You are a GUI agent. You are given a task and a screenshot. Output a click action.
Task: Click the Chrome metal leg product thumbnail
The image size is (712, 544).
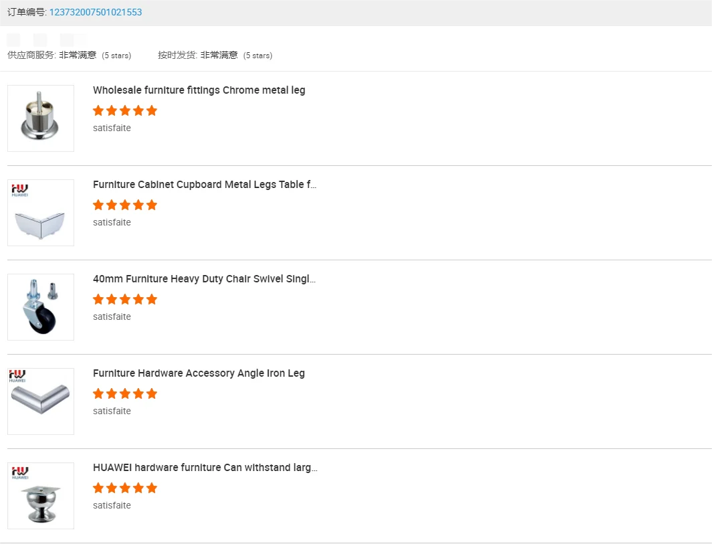(41, 118)
